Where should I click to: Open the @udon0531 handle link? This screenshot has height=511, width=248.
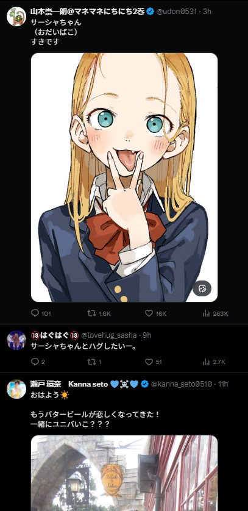tap(176, 12)
